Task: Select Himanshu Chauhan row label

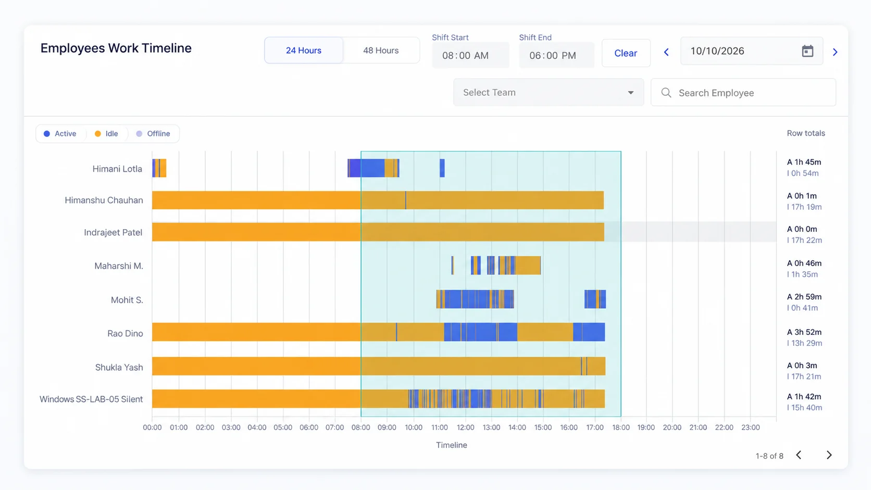Action: [104, 200]
